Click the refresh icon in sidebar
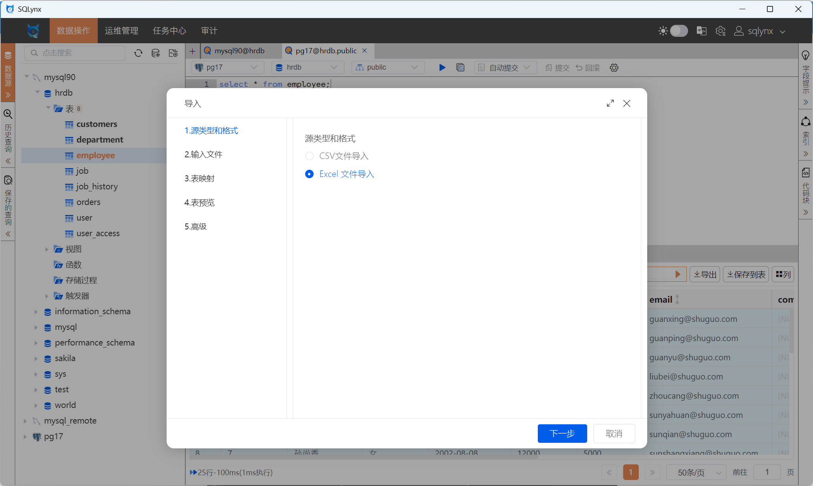 tap(138, 53)
